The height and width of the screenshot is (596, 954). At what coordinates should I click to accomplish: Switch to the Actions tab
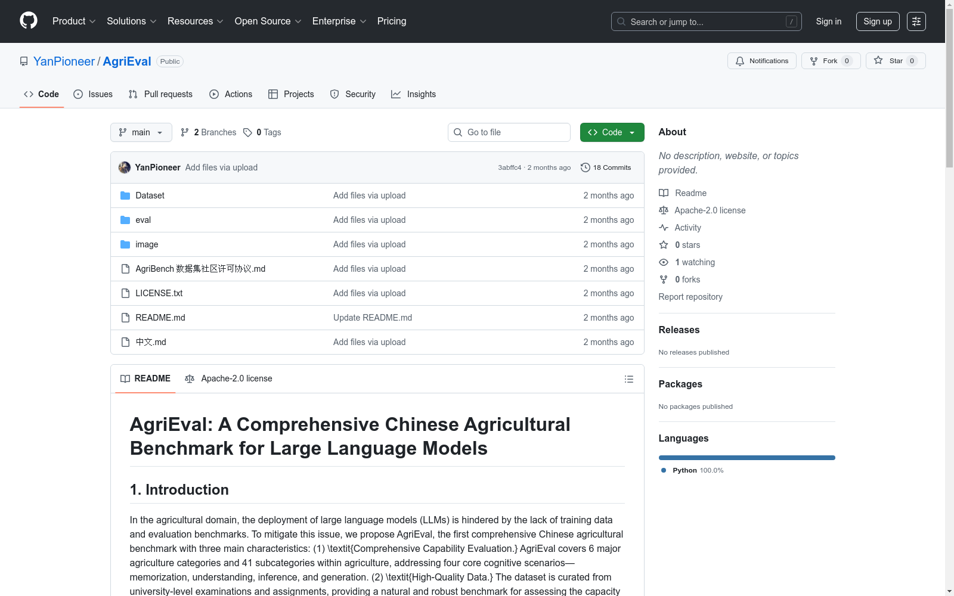tap(231, 94)
